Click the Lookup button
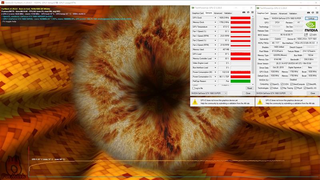The width and height of the screenshot is (320, 180). pyautogui.click(x=312, y=18)
